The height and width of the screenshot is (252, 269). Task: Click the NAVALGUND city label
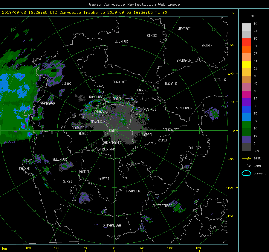click(x=99, y=122)
